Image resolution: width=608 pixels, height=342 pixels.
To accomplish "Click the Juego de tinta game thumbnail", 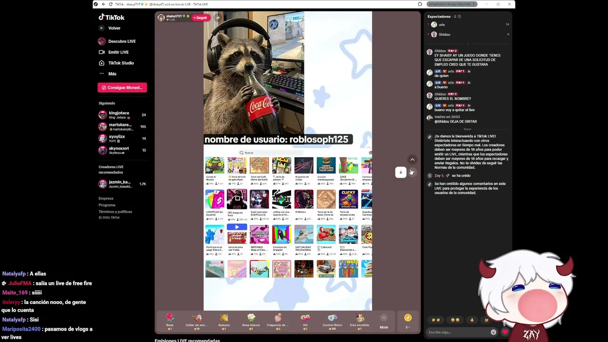I will click(x=237, y=199).
